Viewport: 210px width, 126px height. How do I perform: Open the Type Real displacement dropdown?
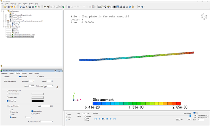pos(203,117)
